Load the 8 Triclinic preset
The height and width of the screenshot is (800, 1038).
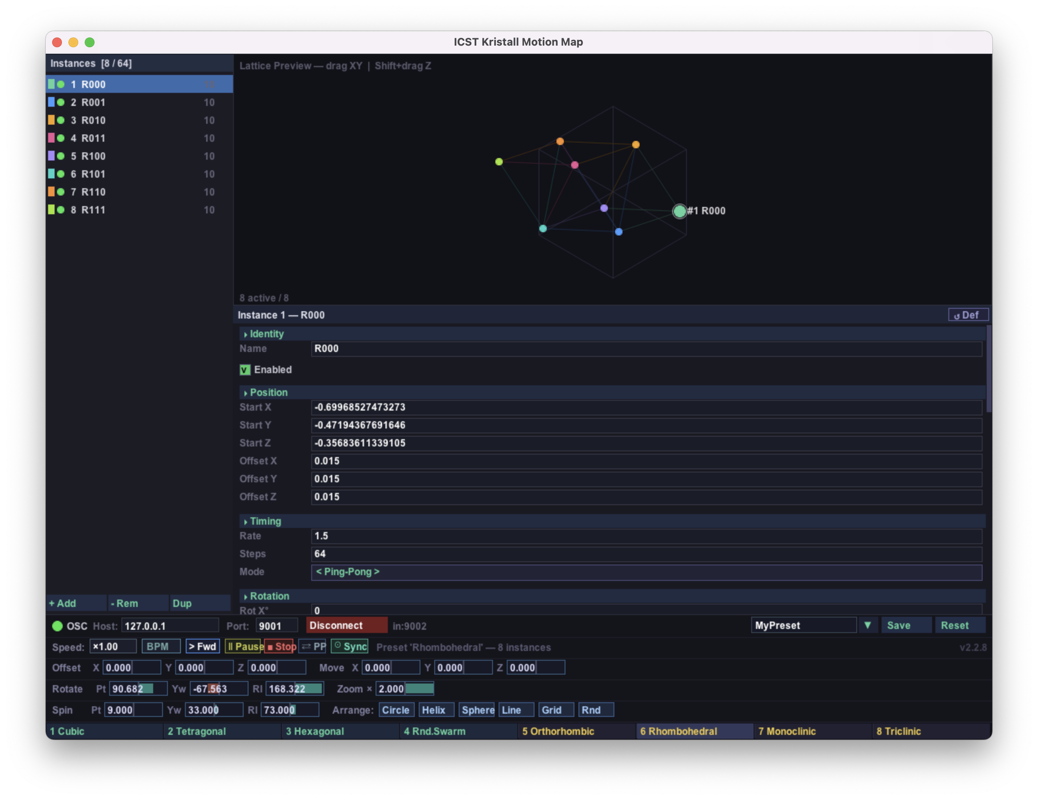(x=932, y=731)
